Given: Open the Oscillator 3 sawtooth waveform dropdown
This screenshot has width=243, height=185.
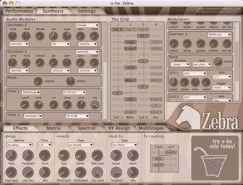Looking at the screenshot, I should point(87,52).
